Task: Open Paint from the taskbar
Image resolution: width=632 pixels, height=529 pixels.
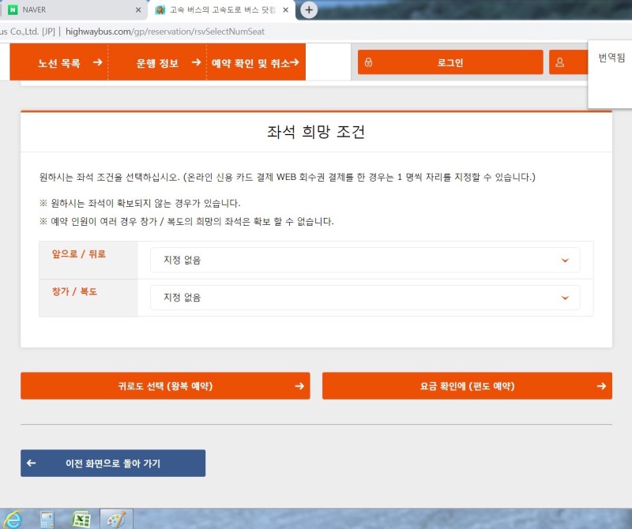Action: (116, 520)
